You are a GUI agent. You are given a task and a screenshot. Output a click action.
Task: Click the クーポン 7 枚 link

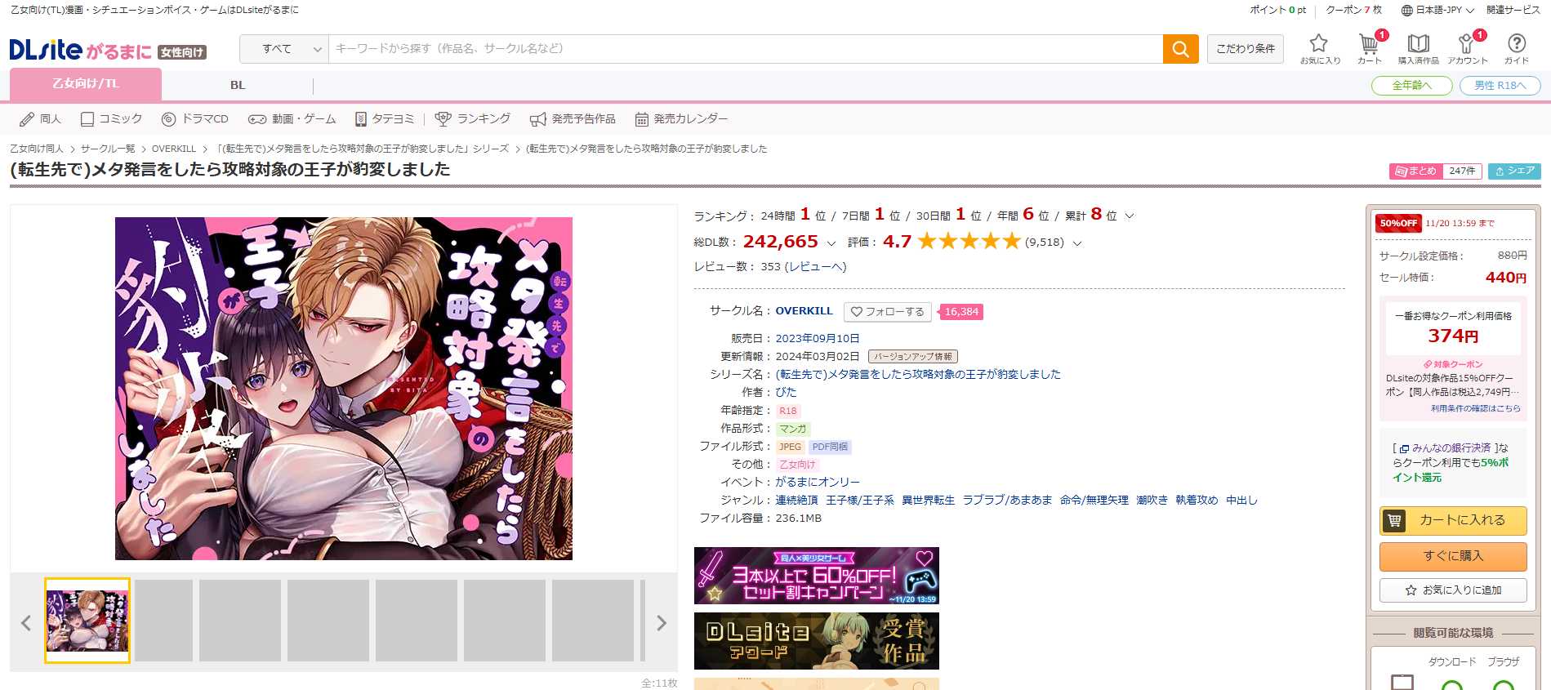pos(1354,11)
